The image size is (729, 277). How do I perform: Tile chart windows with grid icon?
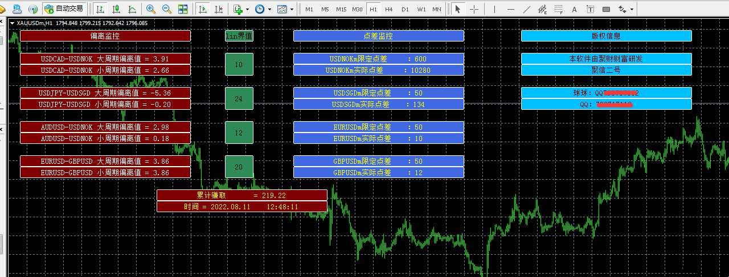183,9
